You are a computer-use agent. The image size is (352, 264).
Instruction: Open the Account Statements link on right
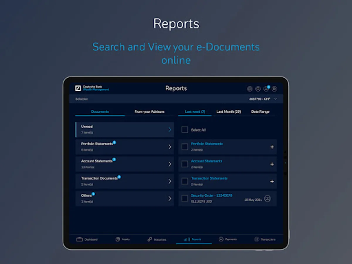pos(207,161)
